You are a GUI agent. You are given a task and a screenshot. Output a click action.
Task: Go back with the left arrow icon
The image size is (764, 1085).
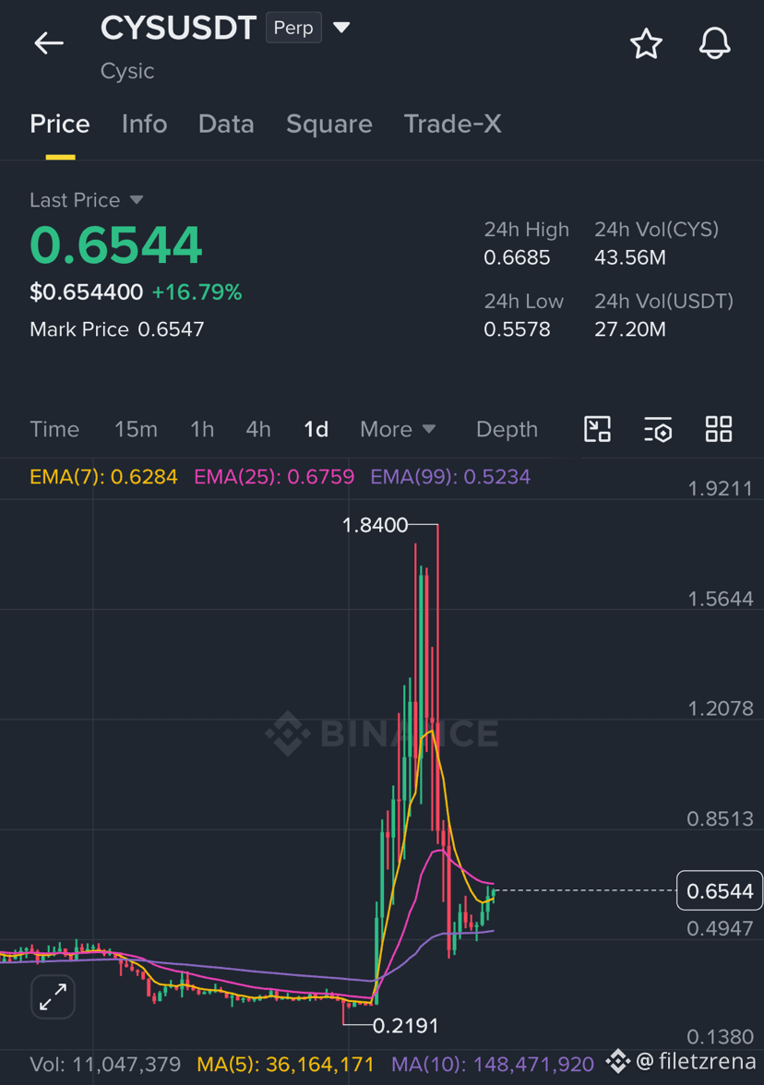click(x=48, y=42)
